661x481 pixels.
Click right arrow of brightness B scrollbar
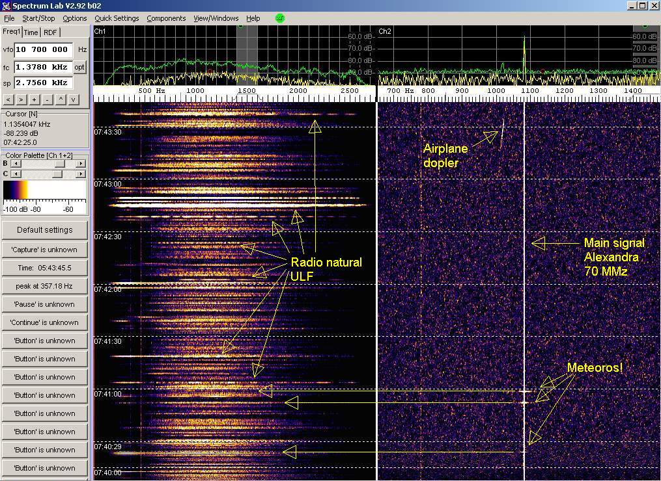click(x=81, y=164)
